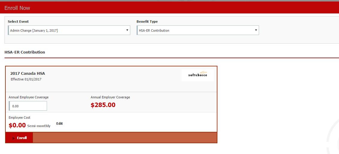The image size is (339, 154).
Task: Click the Edit link beside Employee Cost
Action: coord(60,123)
